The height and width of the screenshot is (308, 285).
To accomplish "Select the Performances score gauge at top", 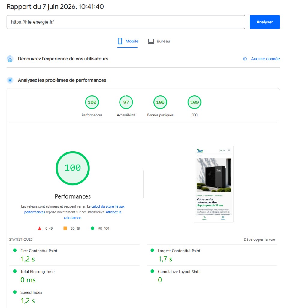I will 92,102.
